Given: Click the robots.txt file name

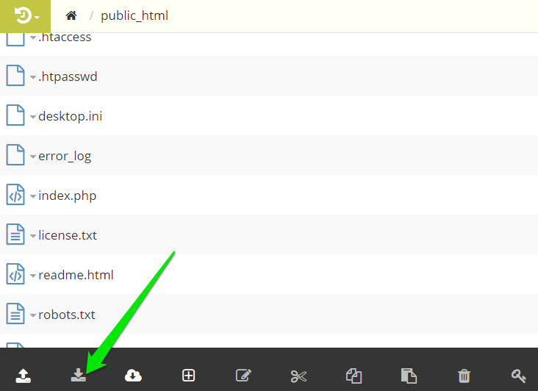Looking at the screenshot, I should pyautogui.click(x=67, y=315).
